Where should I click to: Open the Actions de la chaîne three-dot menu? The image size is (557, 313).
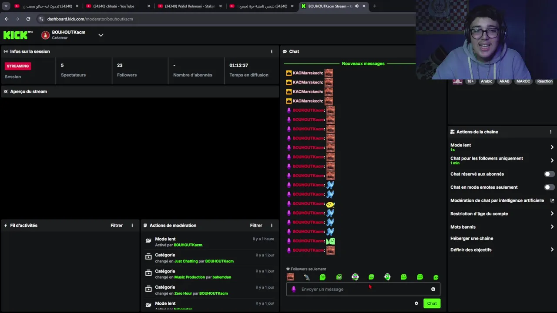(550, 132)
